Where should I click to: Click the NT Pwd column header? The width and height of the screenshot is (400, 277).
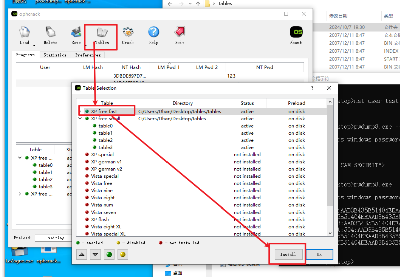[x=265, y=67]
